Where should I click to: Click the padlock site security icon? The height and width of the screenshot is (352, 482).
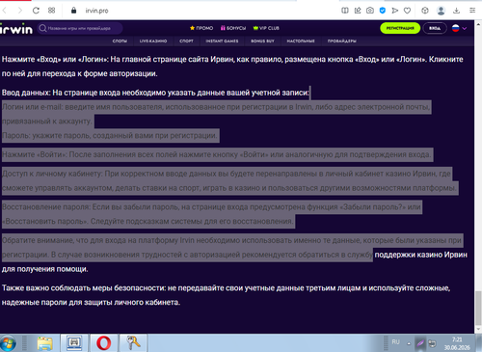click(x=73, y=11)
